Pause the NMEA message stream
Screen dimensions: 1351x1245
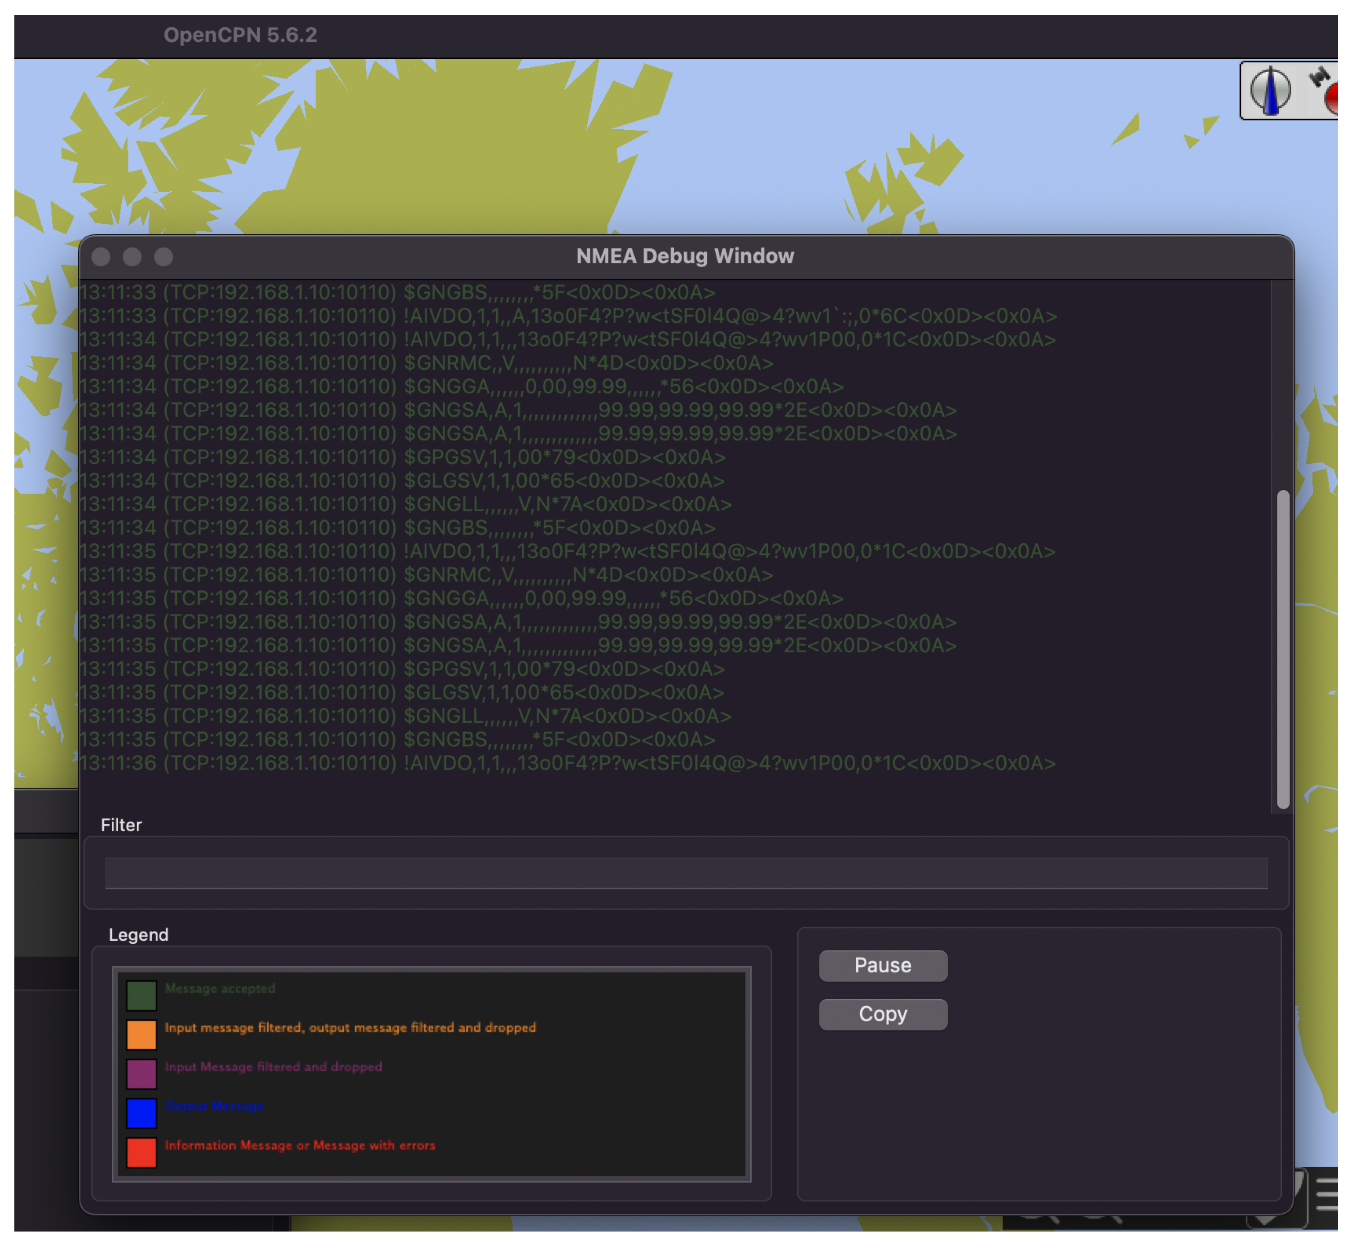[883, 965]
